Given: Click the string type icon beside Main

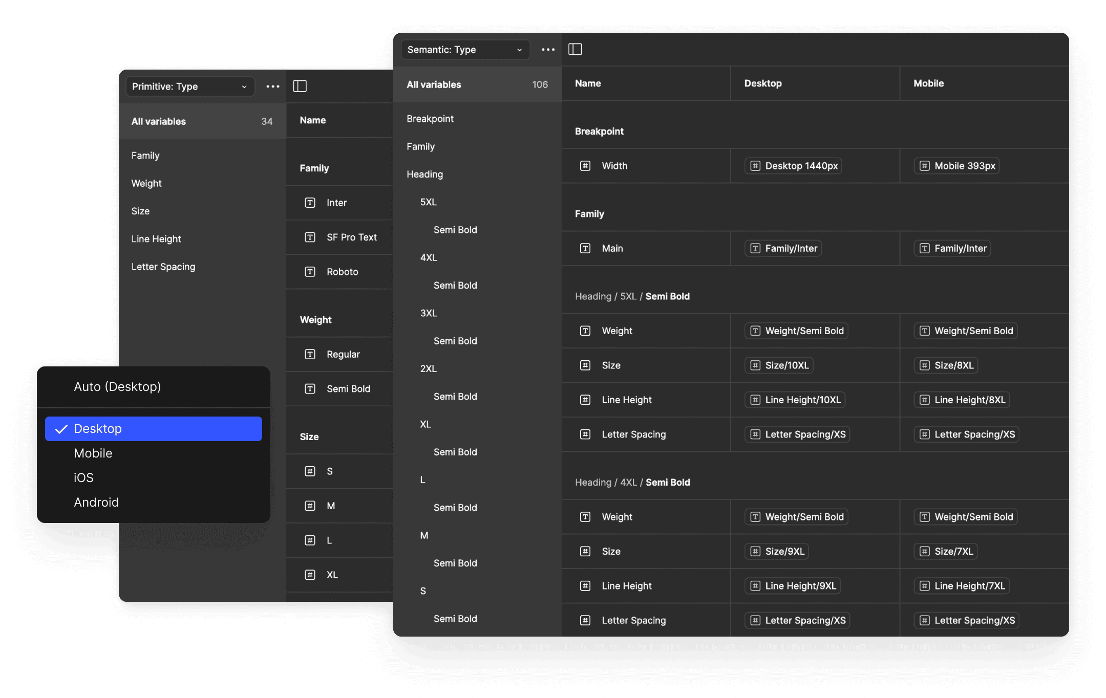Looking at the screenshot, I should 585,248.
